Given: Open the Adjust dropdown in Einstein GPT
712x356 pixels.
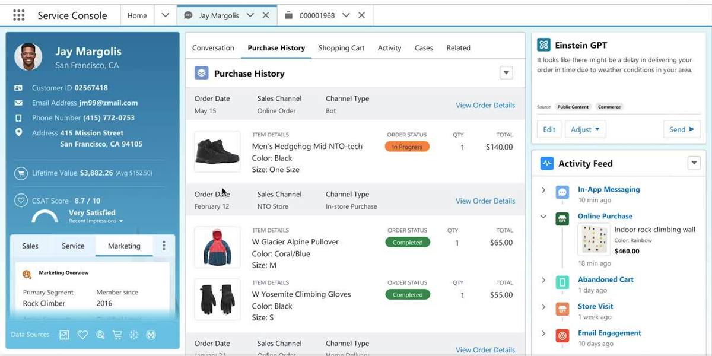Looking at the screenshot, I should point(585,129).
